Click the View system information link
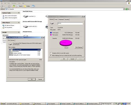This screenshot has height=105, width=131. 11,16
